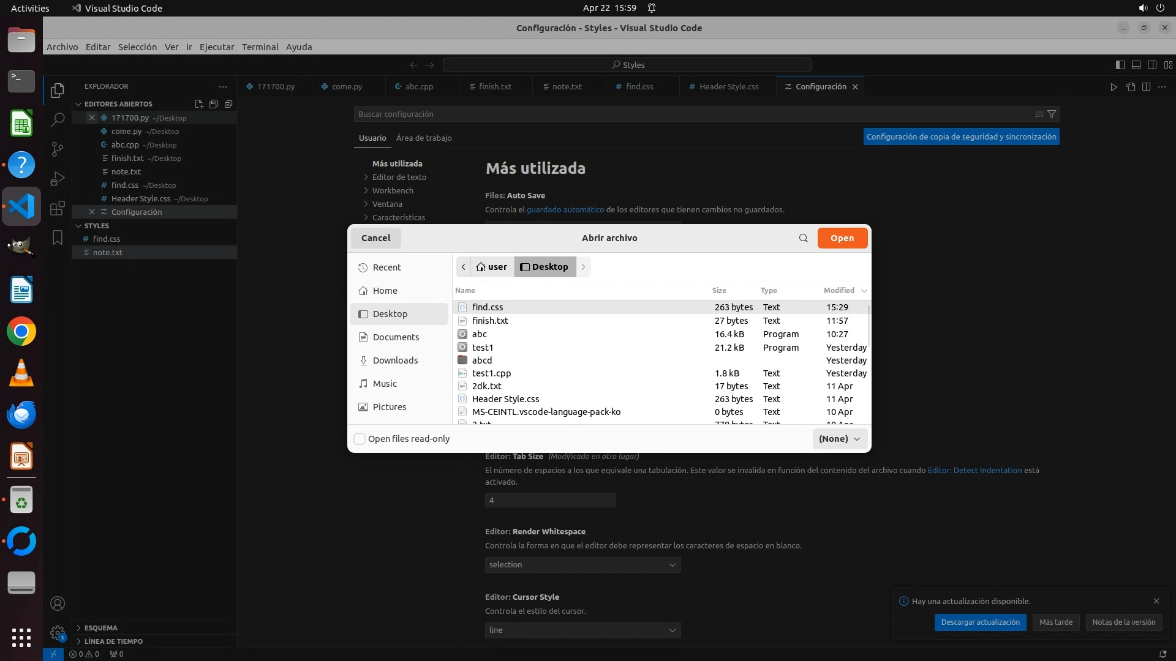This screenshot has width=1176, height=661.
Task: Toggle primary side bar layout icon
Action: (x=1120, y=65)
